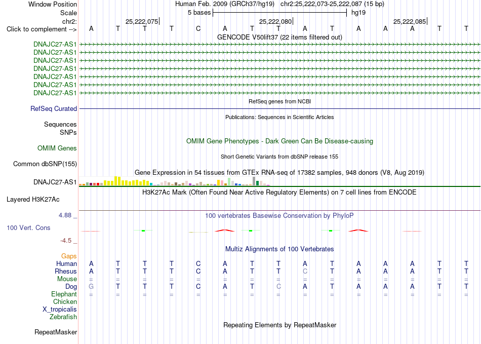The width and height of the screenshot is (481, 344).
Task: Click the 'chr2:' ruler label
Action: point(70,21)
